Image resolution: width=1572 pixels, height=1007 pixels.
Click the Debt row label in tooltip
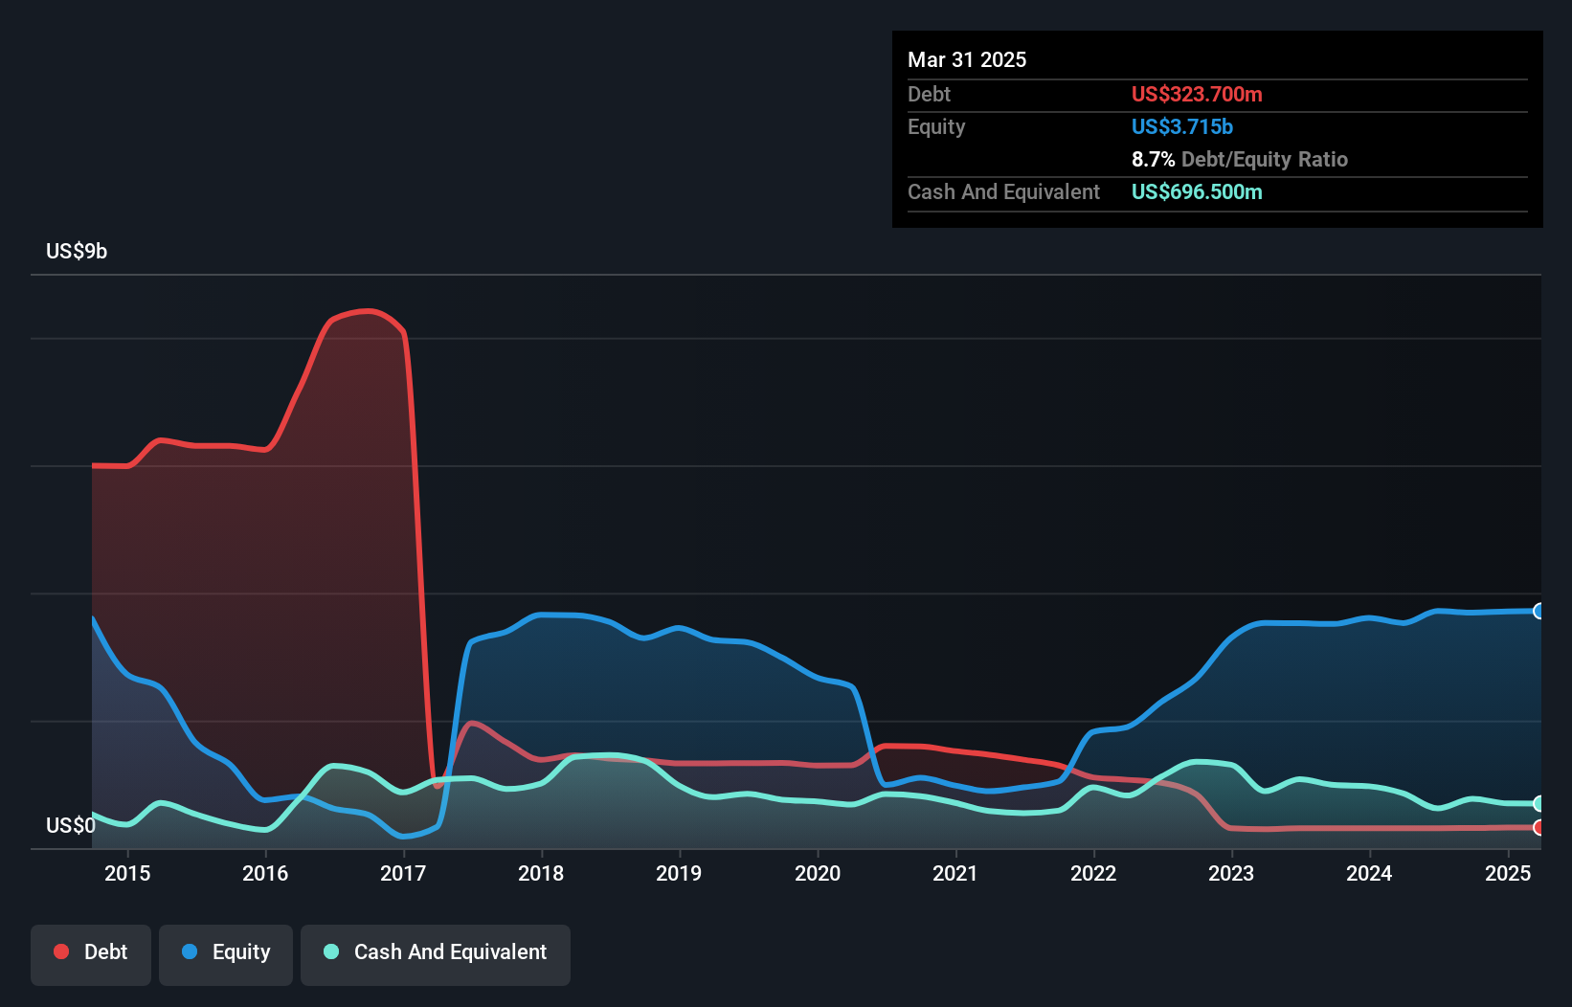[929, 94]
